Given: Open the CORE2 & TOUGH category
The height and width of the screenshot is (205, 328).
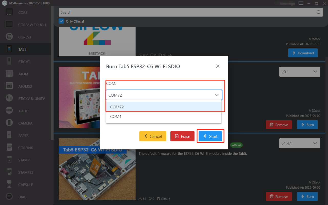Looking at the screenshot, I should pos(25,25).
